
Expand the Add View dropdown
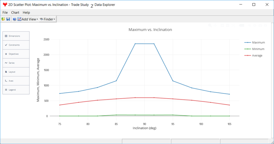click(x=28, y=19)
